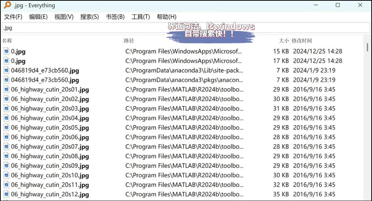Click the MATLAB path of 06_highway_cutin_20s01.jpg
The height and width of the screenshot is (201, 372).
(x=184, y=90)
